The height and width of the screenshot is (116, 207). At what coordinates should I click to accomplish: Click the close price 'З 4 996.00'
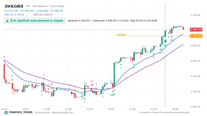57,11
